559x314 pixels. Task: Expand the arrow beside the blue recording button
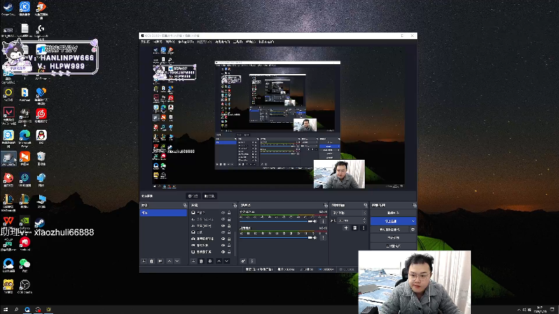(x=413, y=221)
